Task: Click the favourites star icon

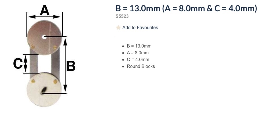Action: 118,27
